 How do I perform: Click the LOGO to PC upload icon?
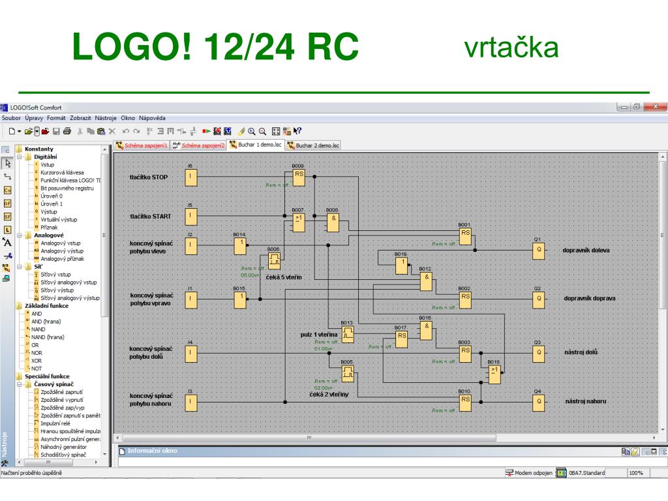coord(228,131)
